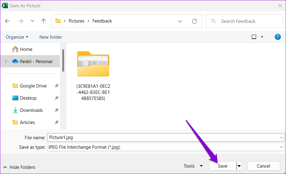Click the green Downloads arrow icon

tap(15, 110)
